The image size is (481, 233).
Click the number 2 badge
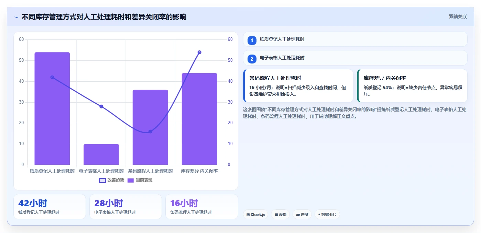tap(252, 59)
